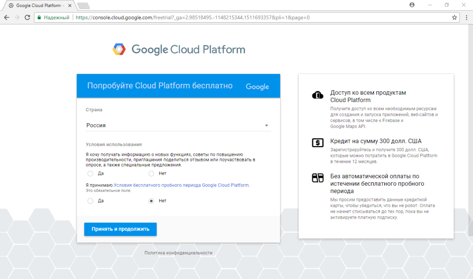
Task: Click Попробуйте Cloud Platform бесплатно header
Action: [160, 86]
